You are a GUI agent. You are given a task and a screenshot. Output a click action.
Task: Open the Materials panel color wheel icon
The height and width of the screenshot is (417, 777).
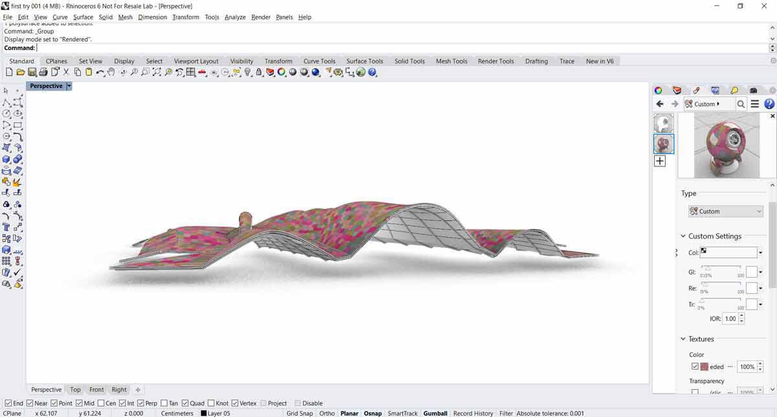click(659, 90)
